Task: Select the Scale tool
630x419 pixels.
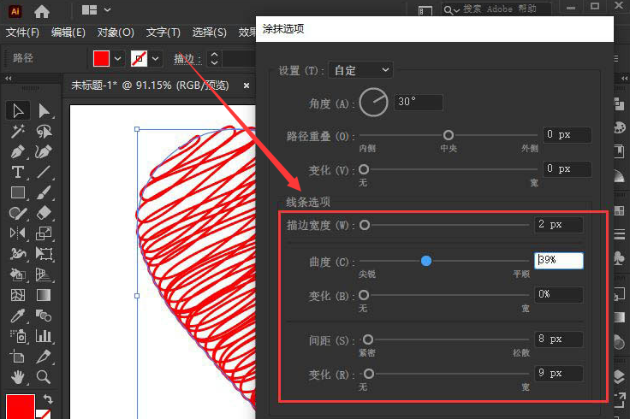Action: click(x=44, y=233)
